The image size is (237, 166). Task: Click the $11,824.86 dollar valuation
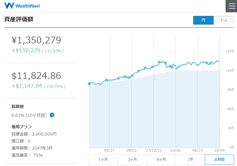[x=36, y=76]
